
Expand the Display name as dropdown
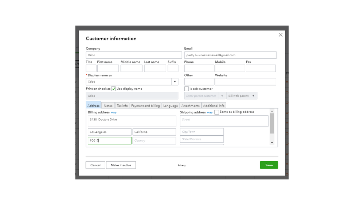(x=175, y=82)
